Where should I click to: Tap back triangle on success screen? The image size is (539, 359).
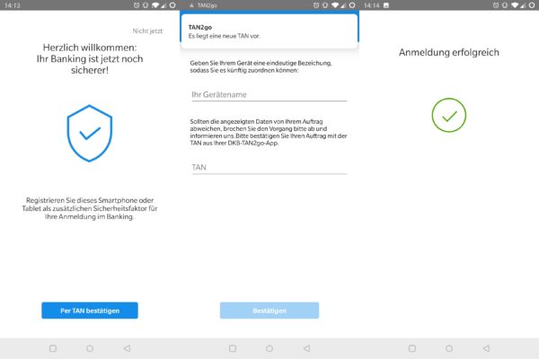point(486,347)
